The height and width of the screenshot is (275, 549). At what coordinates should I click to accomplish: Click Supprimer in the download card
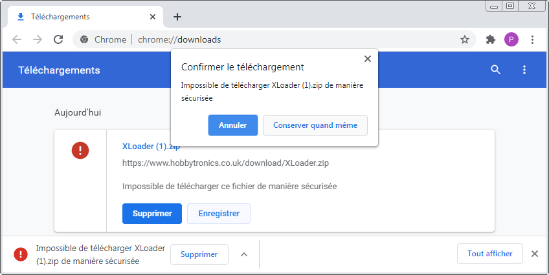152,214
